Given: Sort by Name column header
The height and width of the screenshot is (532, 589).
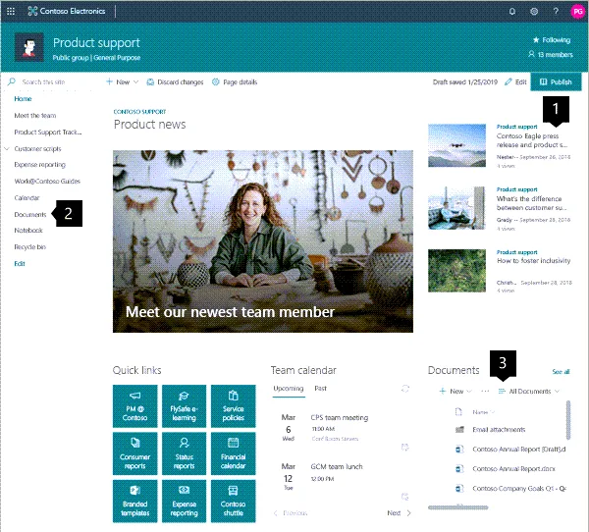Looking at the screenshot, I should [483, 412].
